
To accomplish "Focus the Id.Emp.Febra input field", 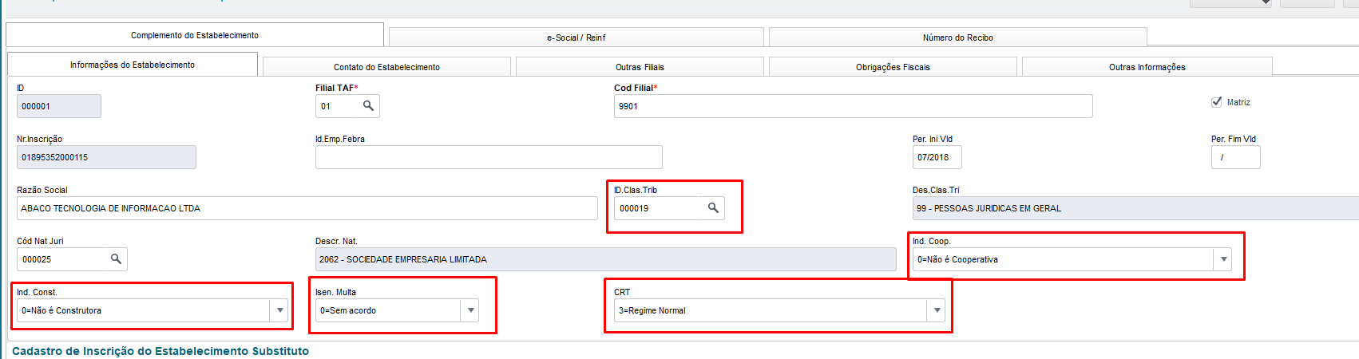I will [x=489, y=157].
